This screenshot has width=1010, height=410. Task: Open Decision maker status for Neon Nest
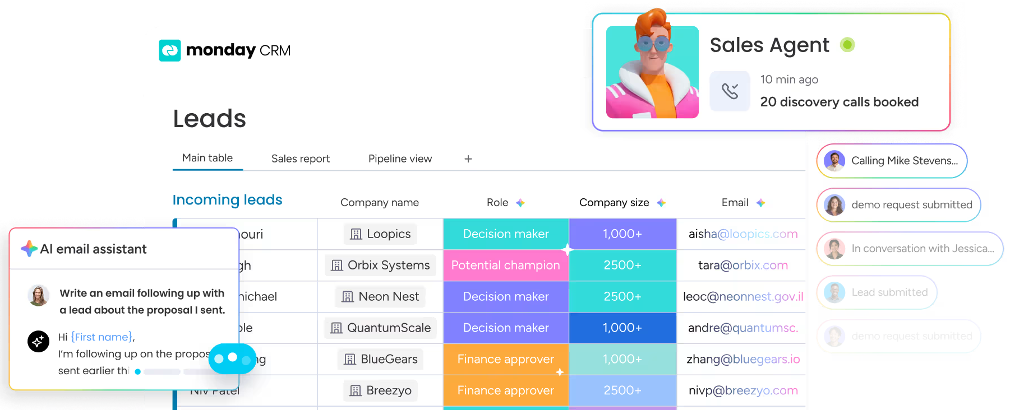pyautogui.click(x=506, y=297)
